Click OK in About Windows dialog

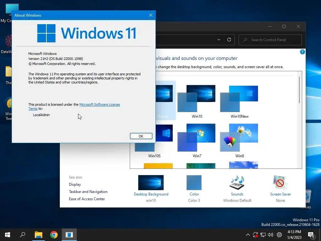click(141, 136)
